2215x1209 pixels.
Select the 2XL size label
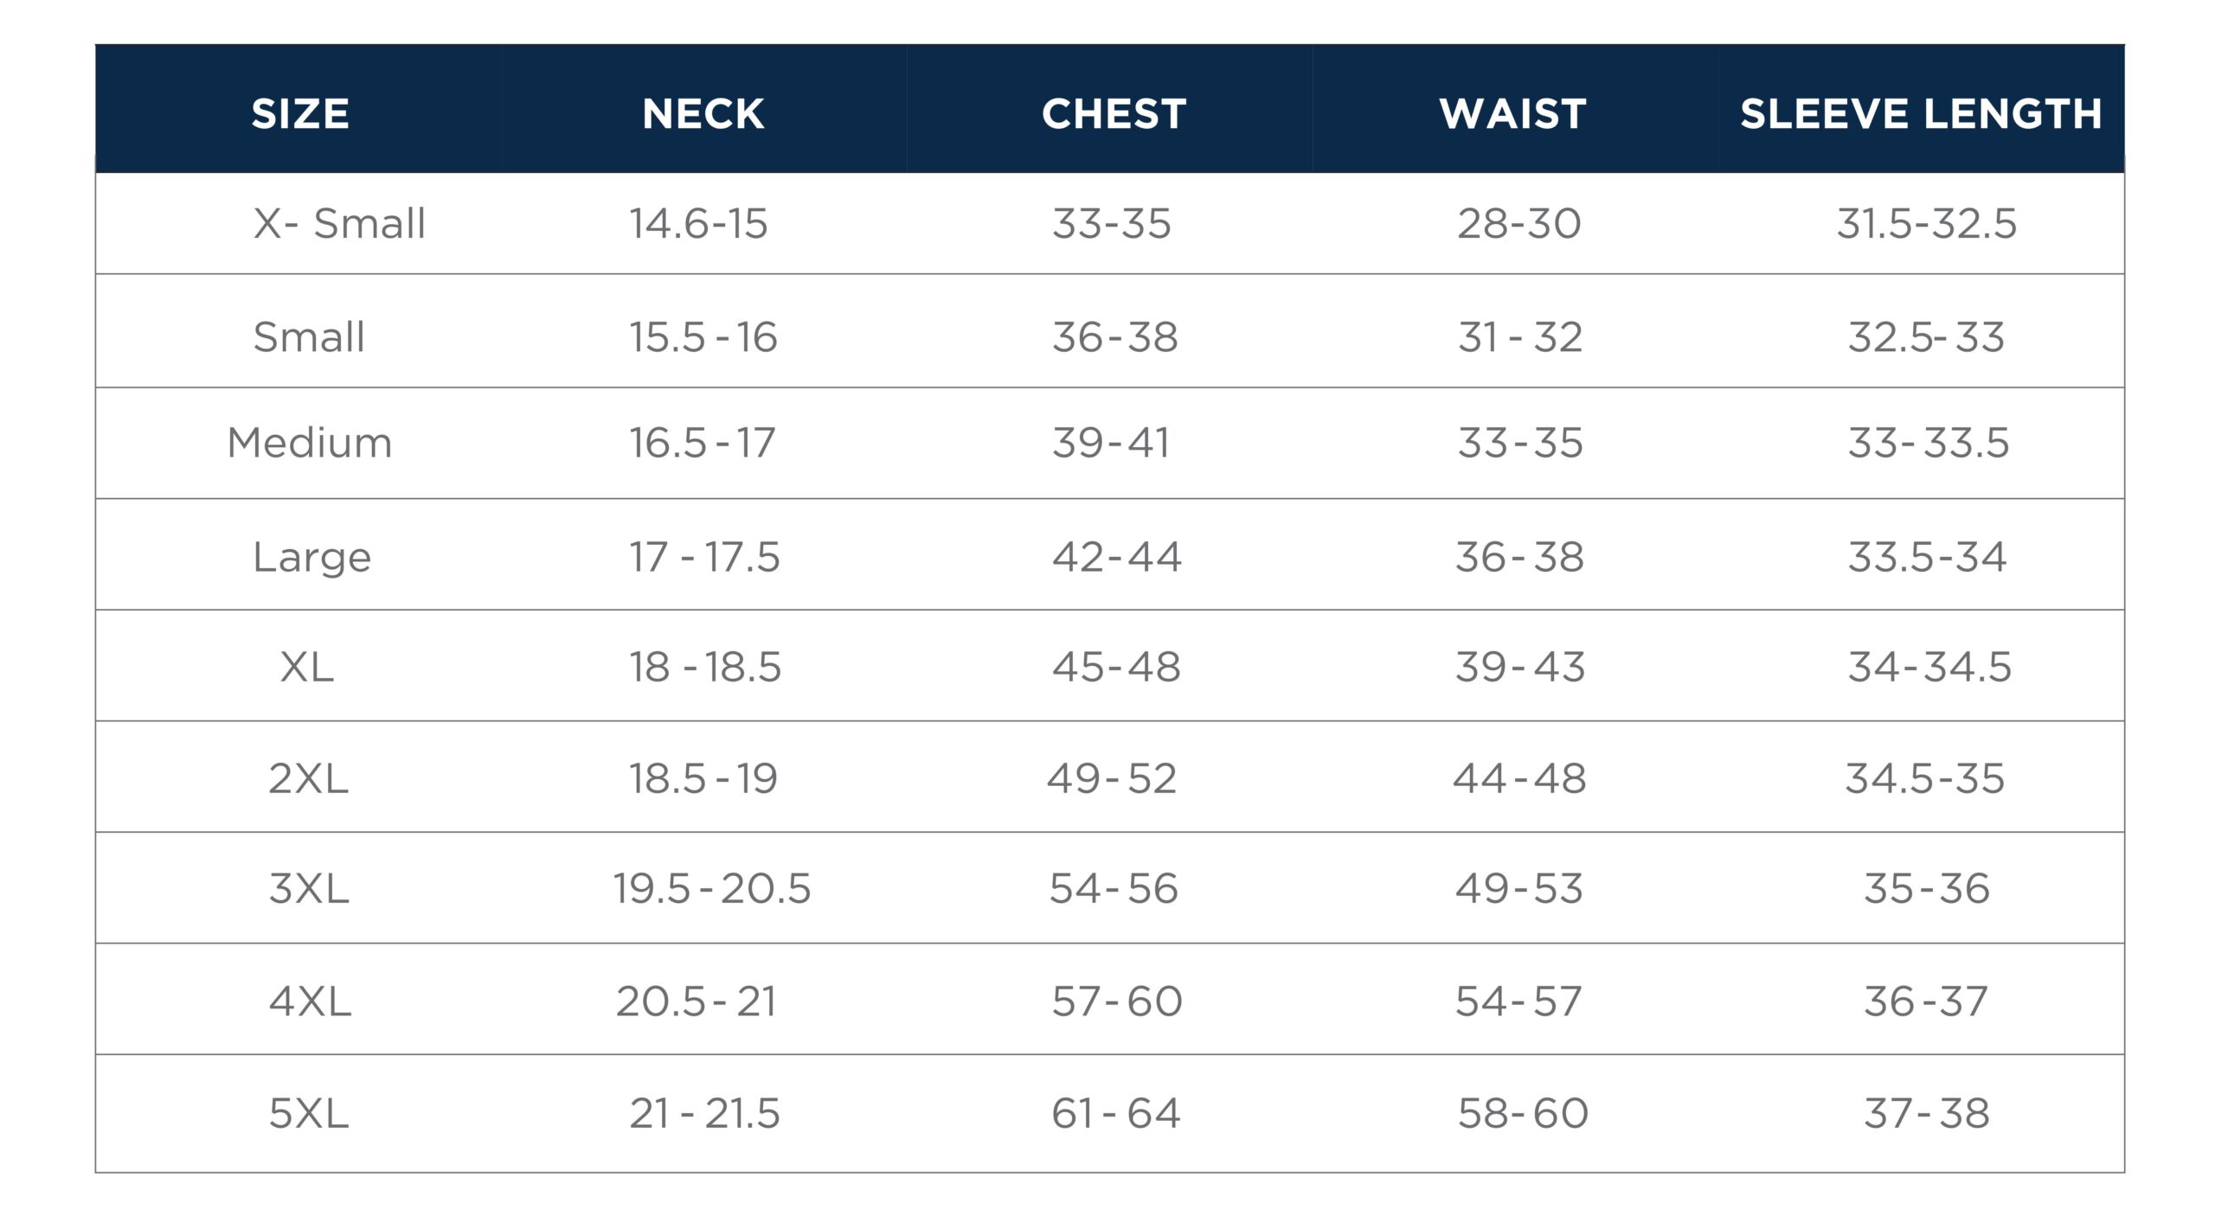click(308, 778)
